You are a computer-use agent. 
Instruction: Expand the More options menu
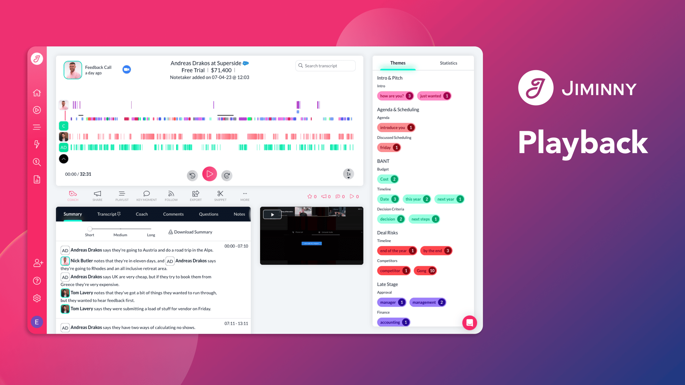pos(245,195)
